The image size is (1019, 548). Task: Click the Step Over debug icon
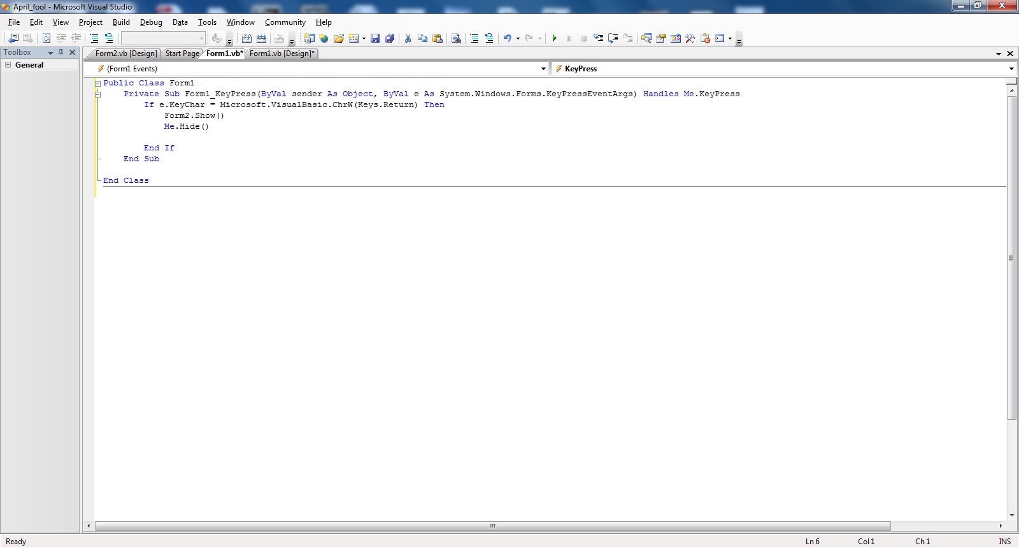[613, 38]
